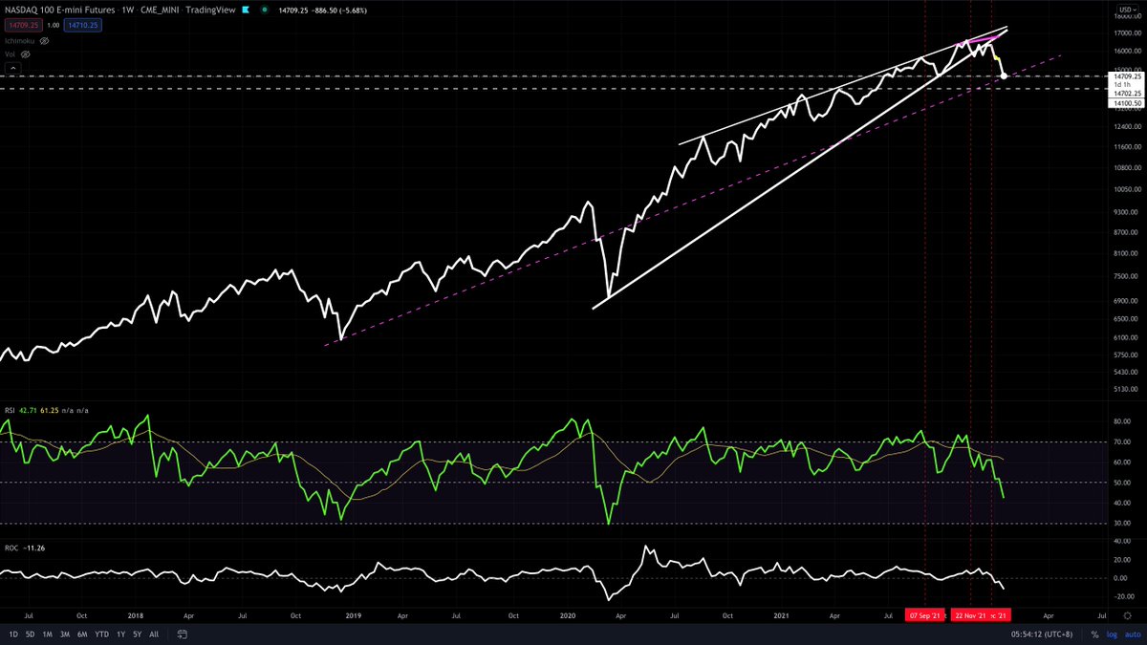
Task: Click the 2018 label on the time axis
Action: [x=138, y=616]
